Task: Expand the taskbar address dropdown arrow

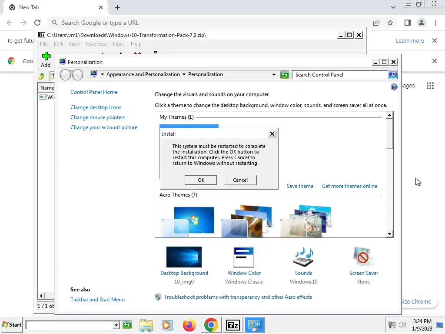Action: 116,325
